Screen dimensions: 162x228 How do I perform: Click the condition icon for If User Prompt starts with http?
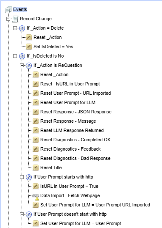point(29,177)
